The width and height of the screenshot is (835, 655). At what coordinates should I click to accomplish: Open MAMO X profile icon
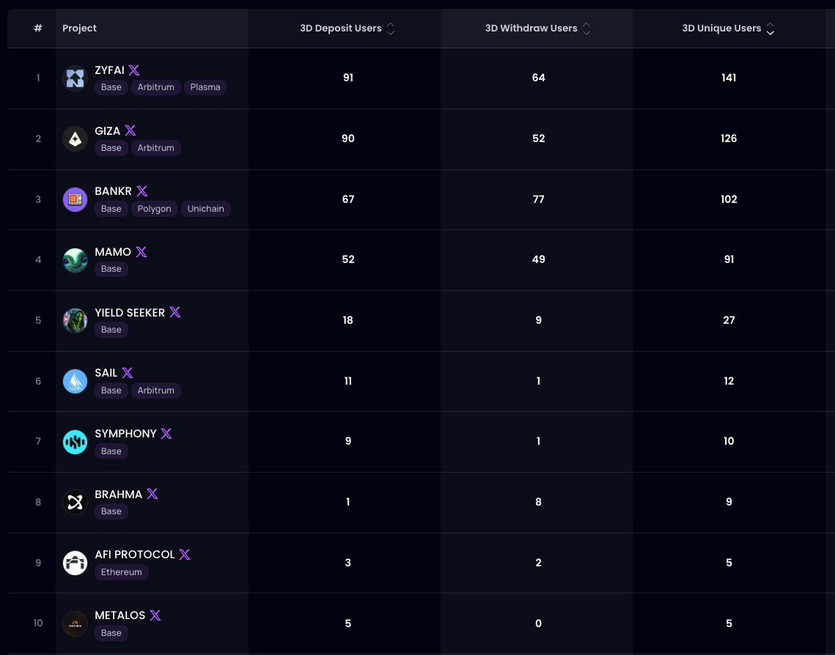141,252
